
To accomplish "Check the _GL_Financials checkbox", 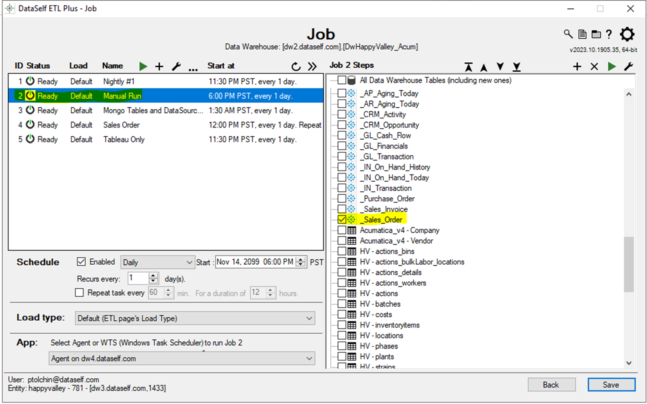I will click(x=342, y=146).
